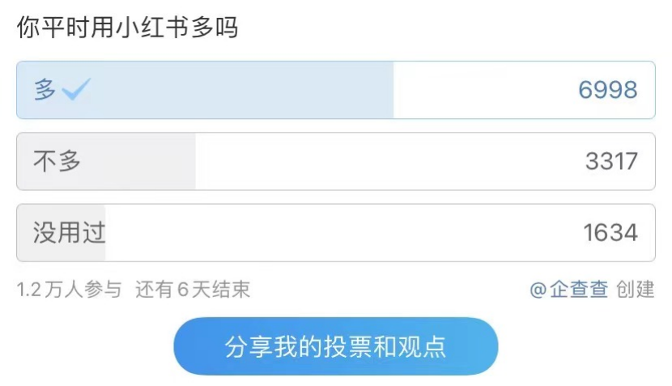Select the 多 poll option label
This screenshot has width=672, height=386.
(45, 90)
